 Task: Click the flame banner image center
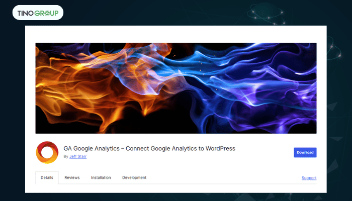click(x=176, y=88)
